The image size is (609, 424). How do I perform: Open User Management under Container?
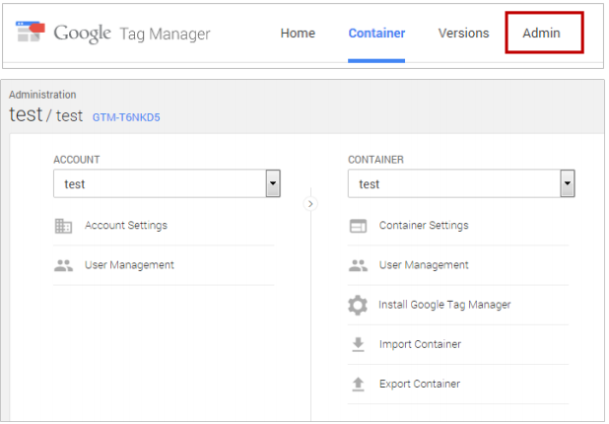pyautogui.click(x=424, y=265)
